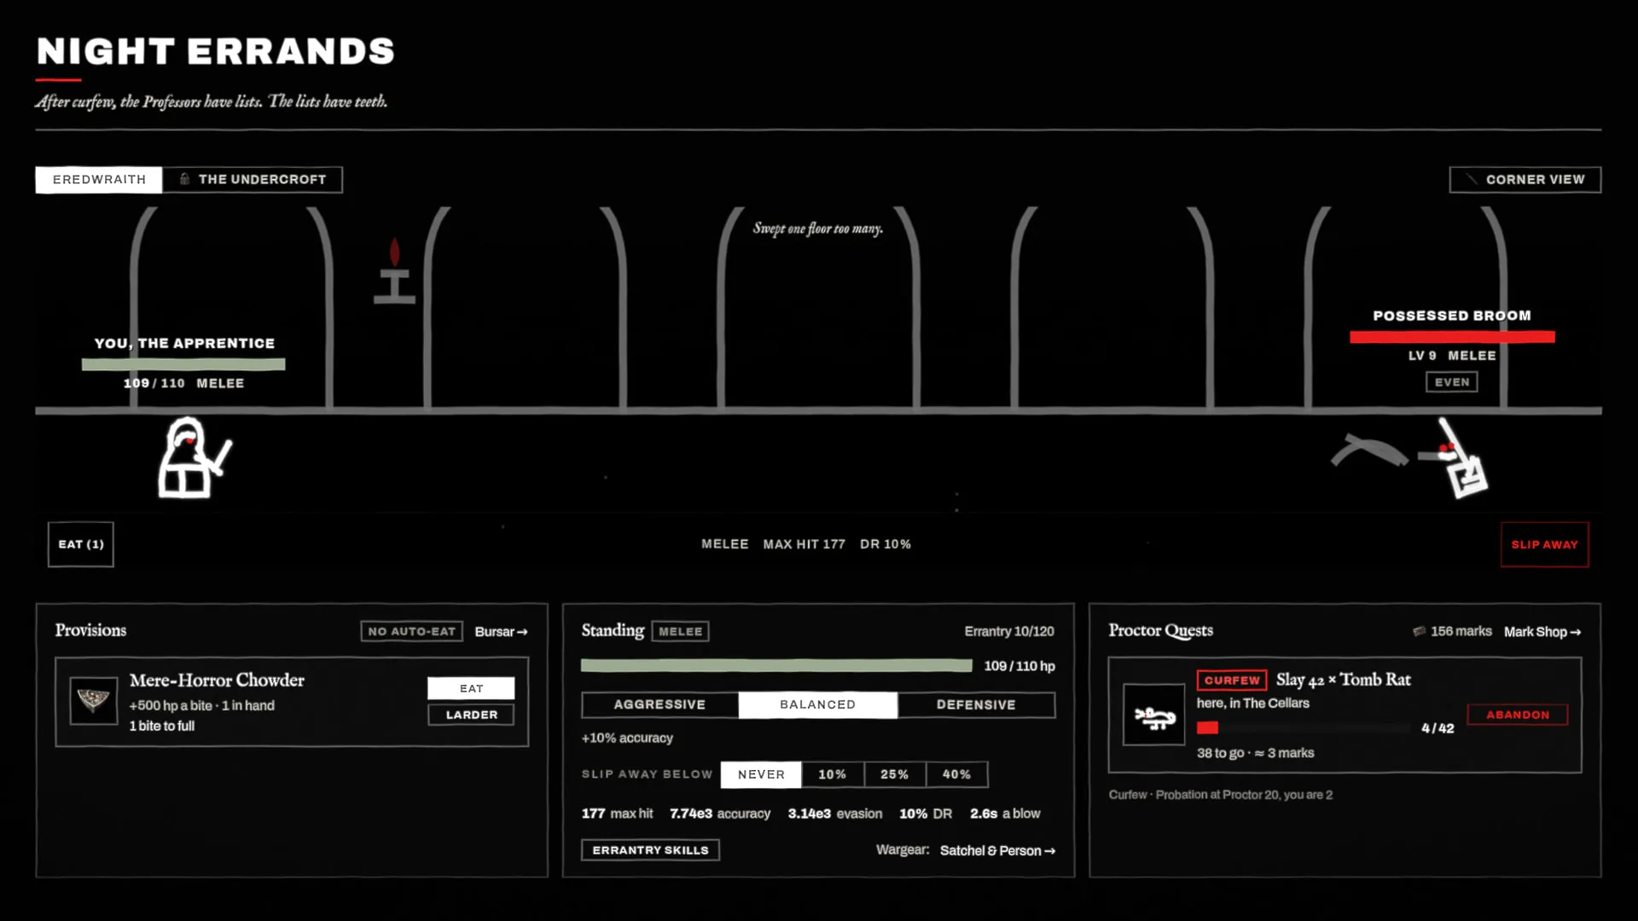The width and height of the screenshot is (1638, 921).
Task: Set slip away below 10%
Action: (833, 774)
